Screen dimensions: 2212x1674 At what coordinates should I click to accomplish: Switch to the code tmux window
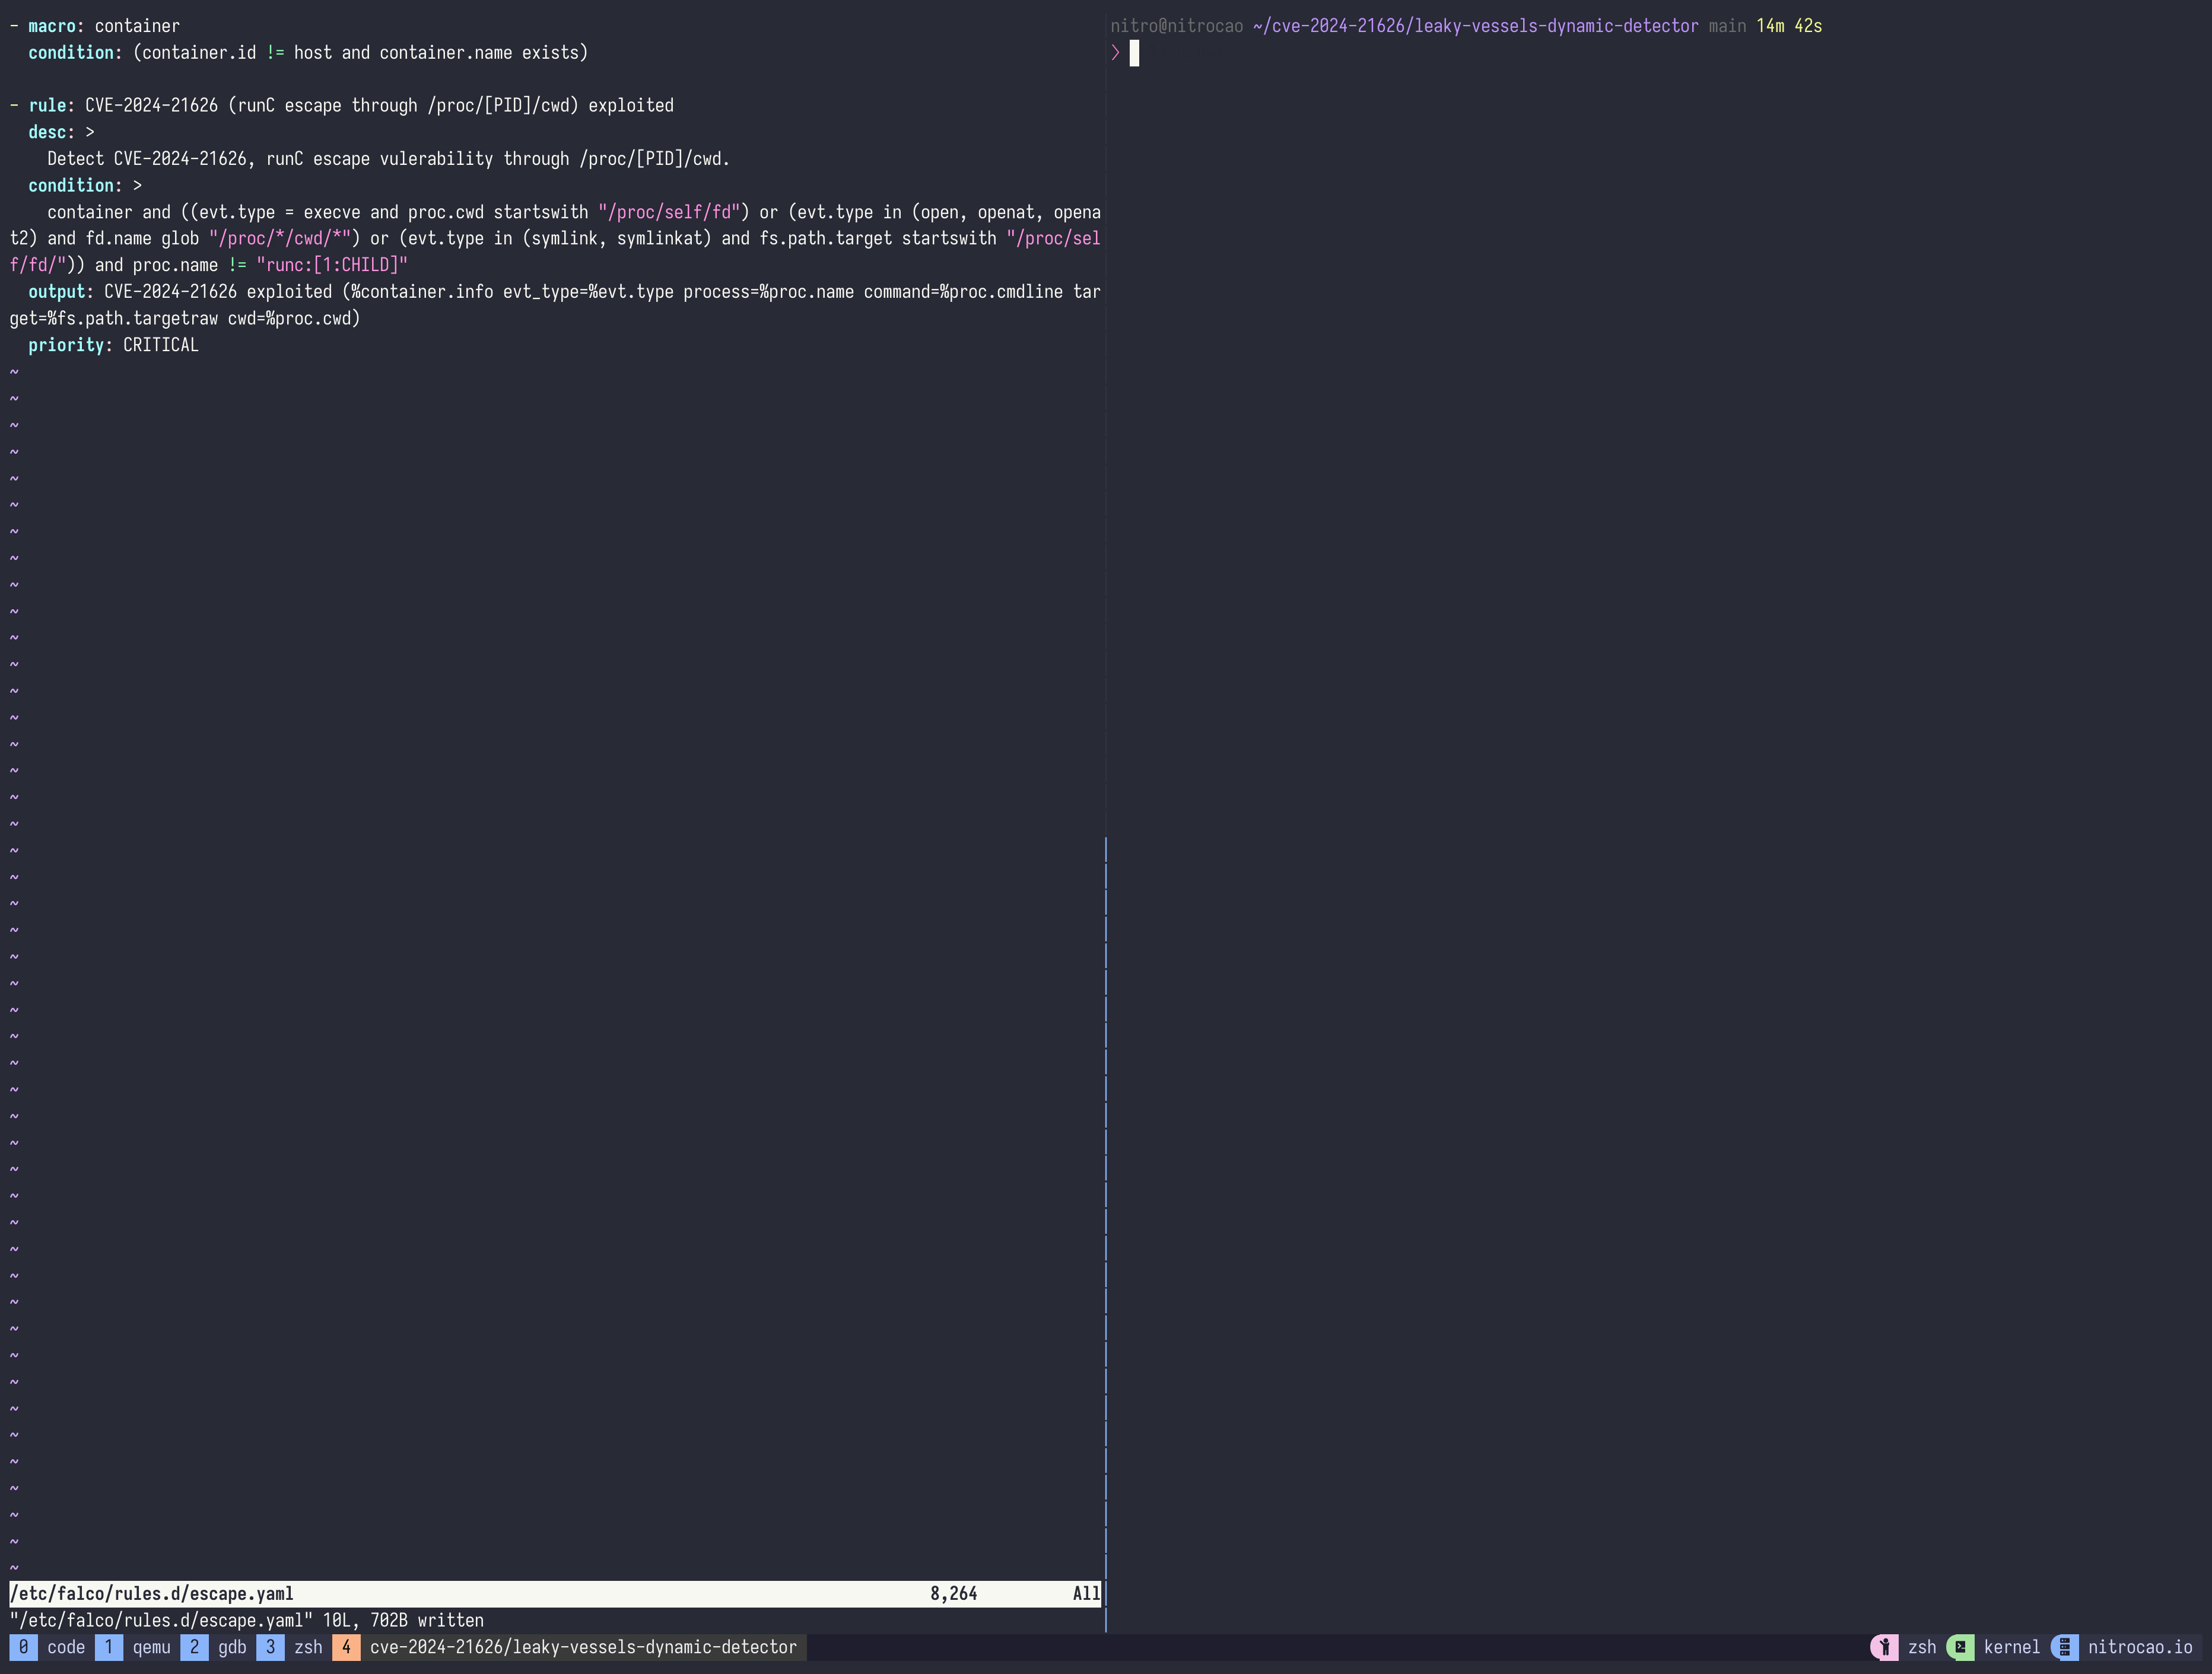[x=66, y=1647]
